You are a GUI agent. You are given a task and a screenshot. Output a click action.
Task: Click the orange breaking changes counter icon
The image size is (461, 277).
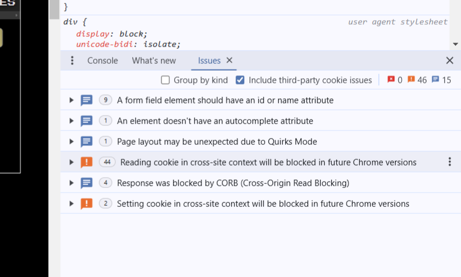coord(411,80)
